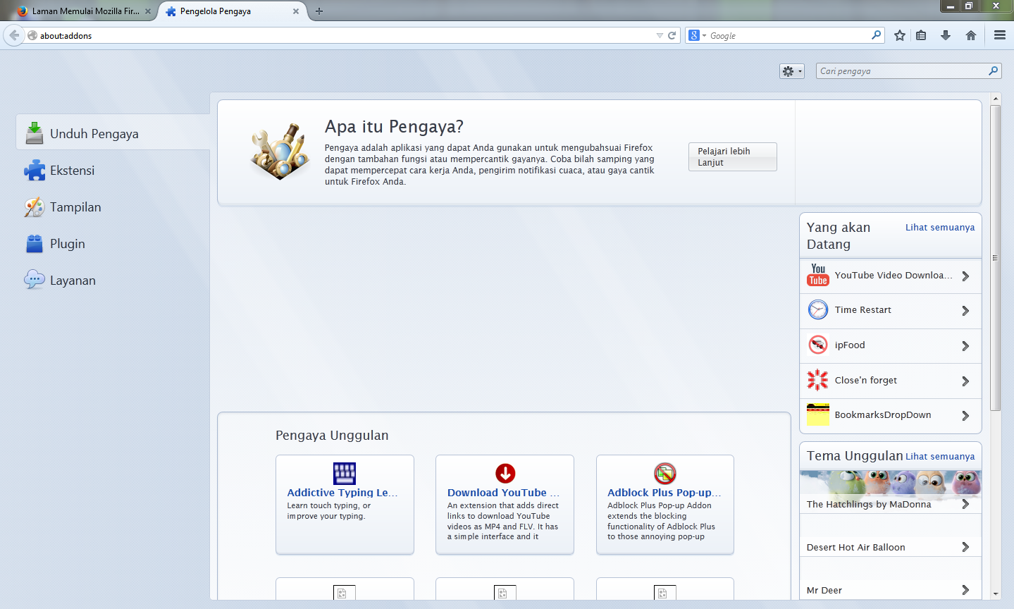Click the Addictive Typing Lessons keyboard icon

click(345, 473)
